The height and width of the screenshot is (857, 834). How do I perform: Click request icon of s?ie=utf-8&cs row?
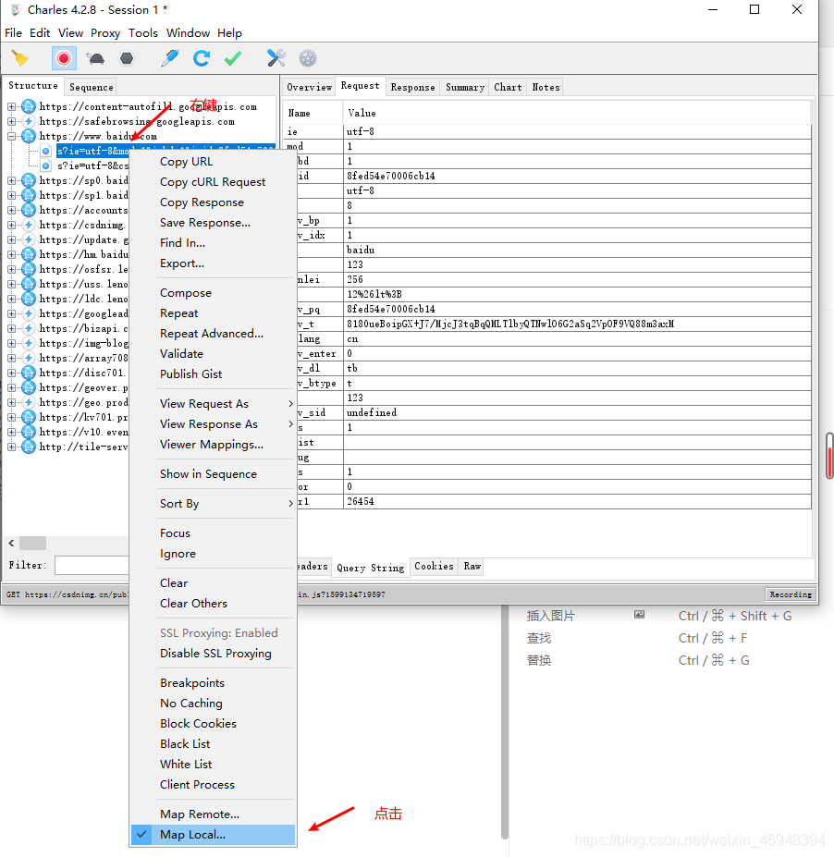point(46,165)
